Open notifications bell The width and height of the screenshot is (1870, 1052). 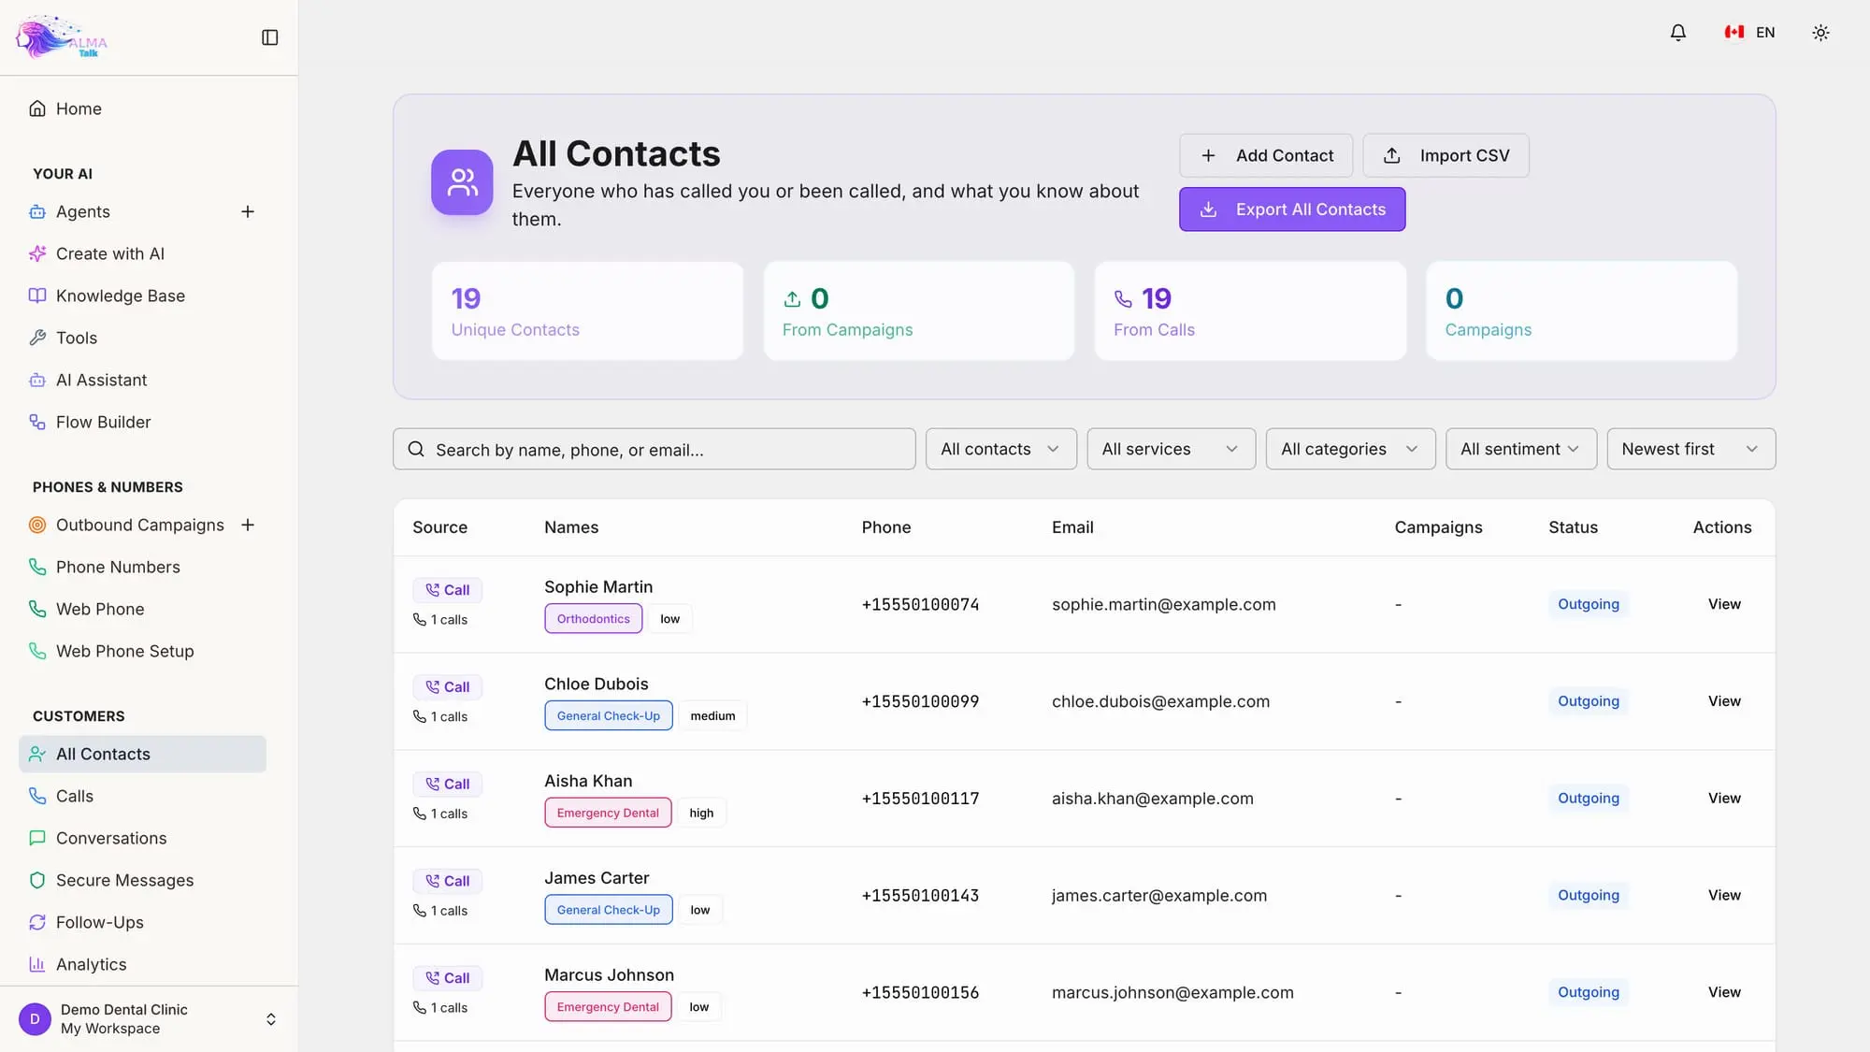[1677, 33]
